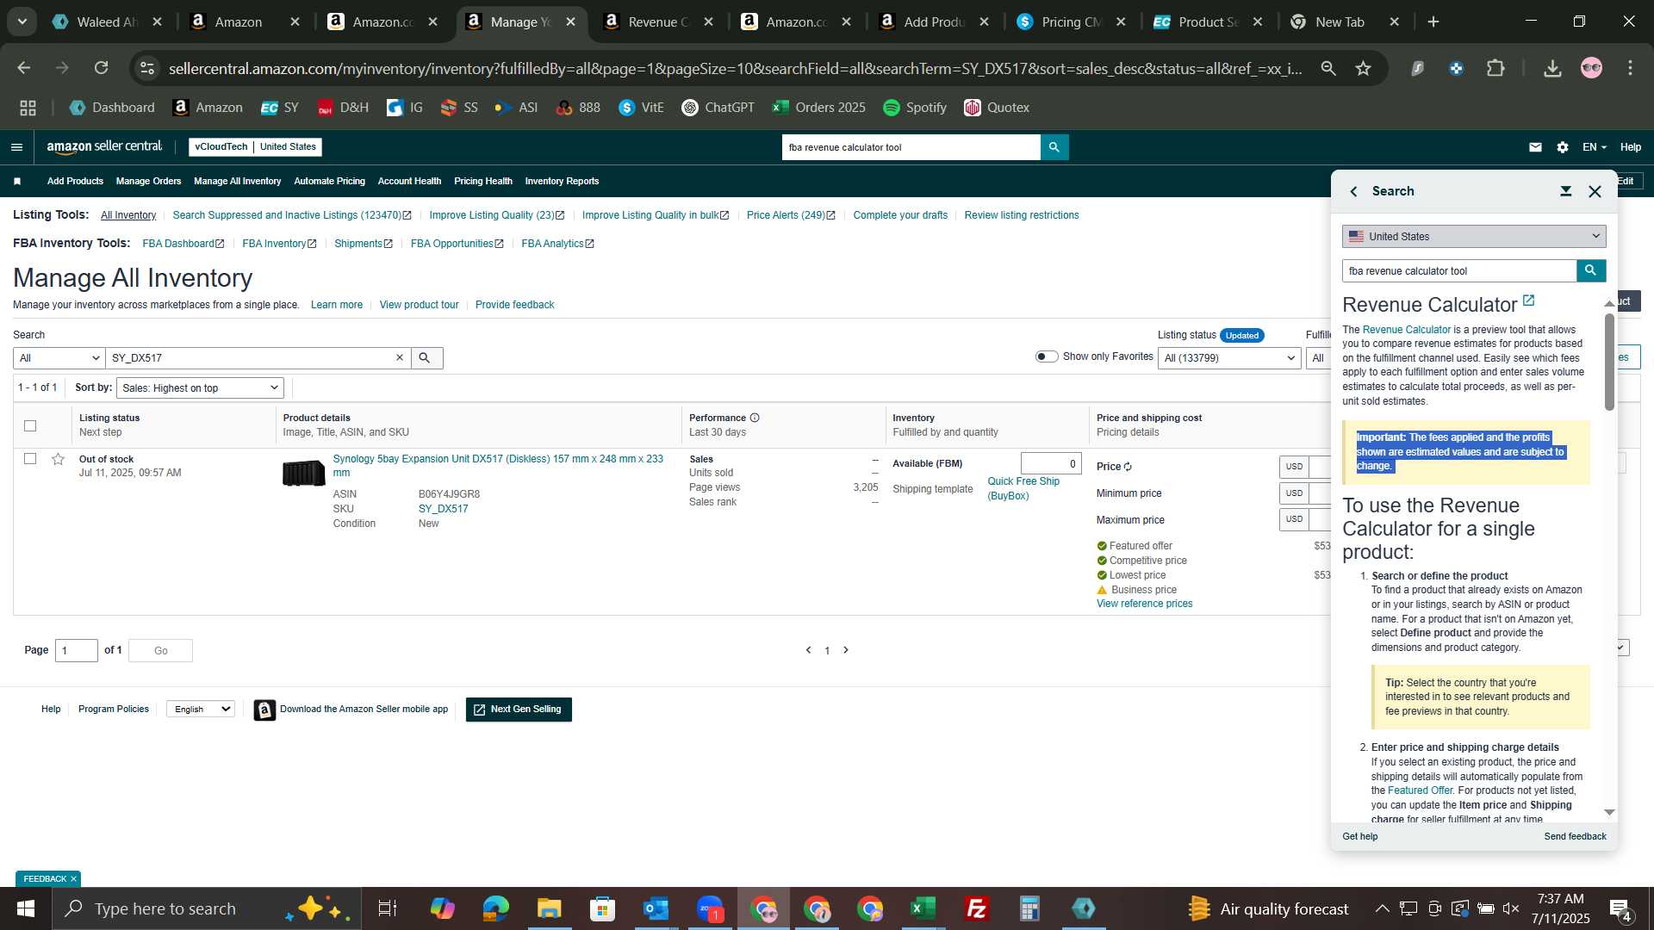Clear the SY_DX517 search term
Viewport: 1654px width, 930px height.
400,357
